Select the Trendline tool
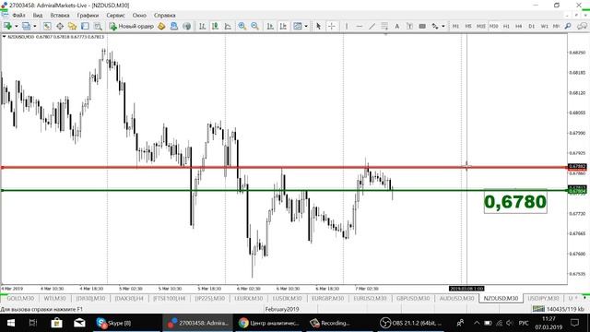The height and width of the screenshot is (332, 590). pyautogui.click(x=372, y=26)
